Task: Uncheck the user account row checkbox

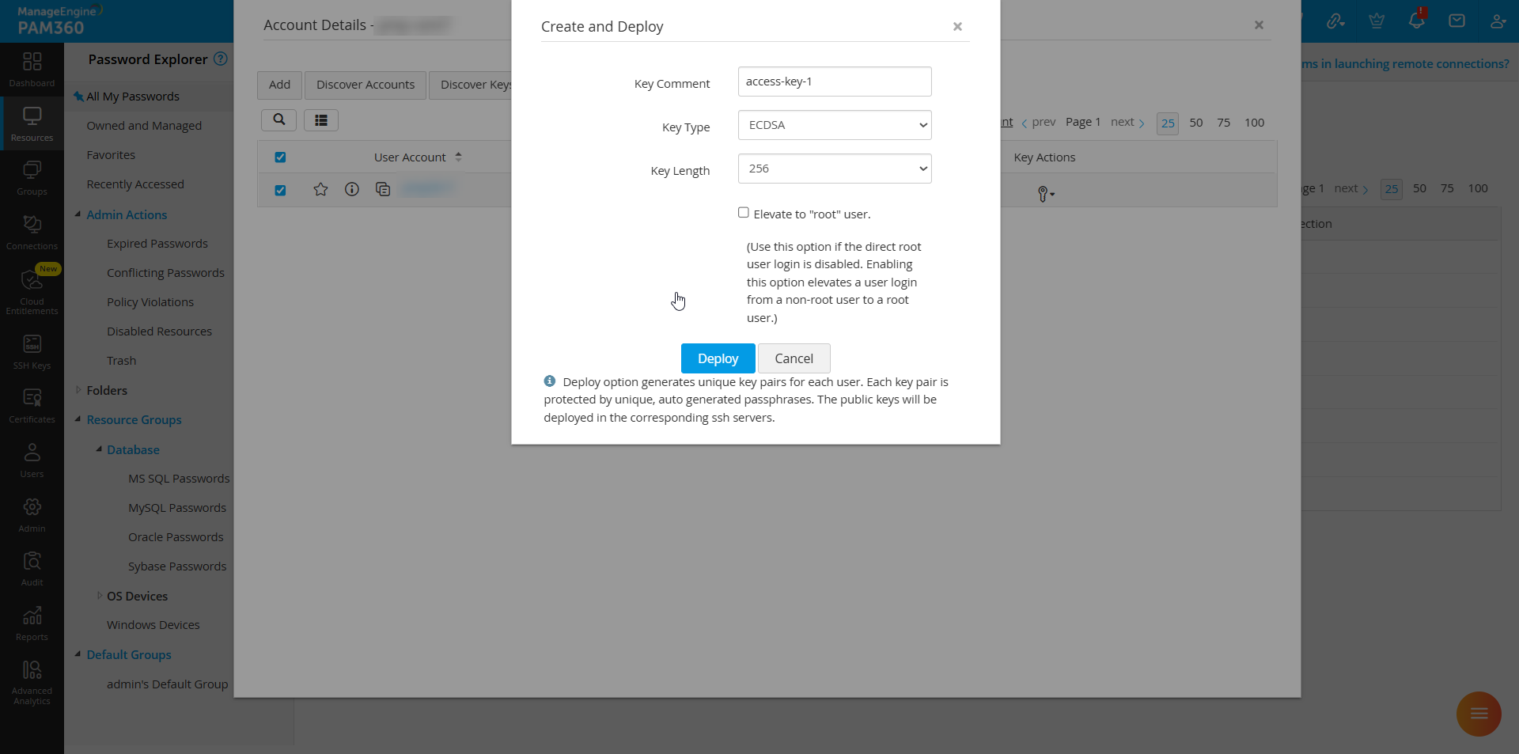Action: (280, 190)
